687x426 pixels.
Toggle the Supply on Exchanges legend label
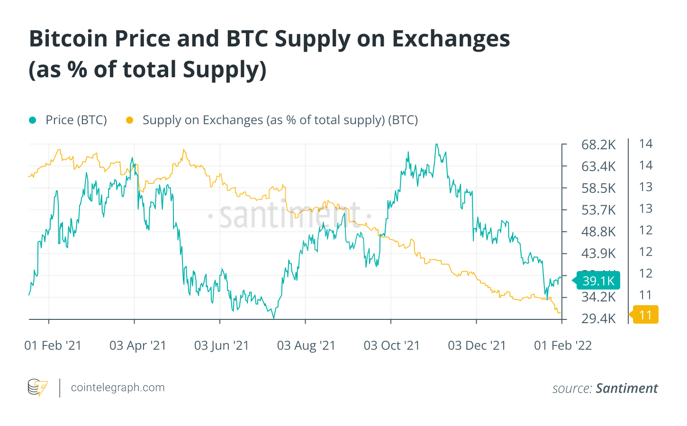click(x=280, y=120)
